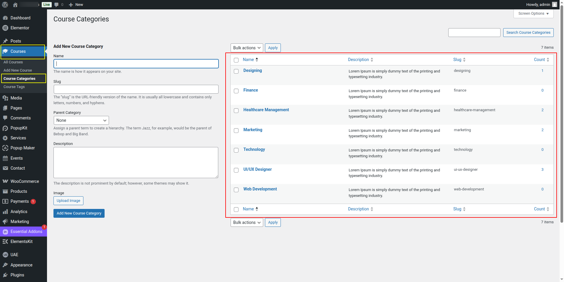This screenshot has width=564, height=282.
Task: Open the site home icon
Action: [x=15, y=5]
